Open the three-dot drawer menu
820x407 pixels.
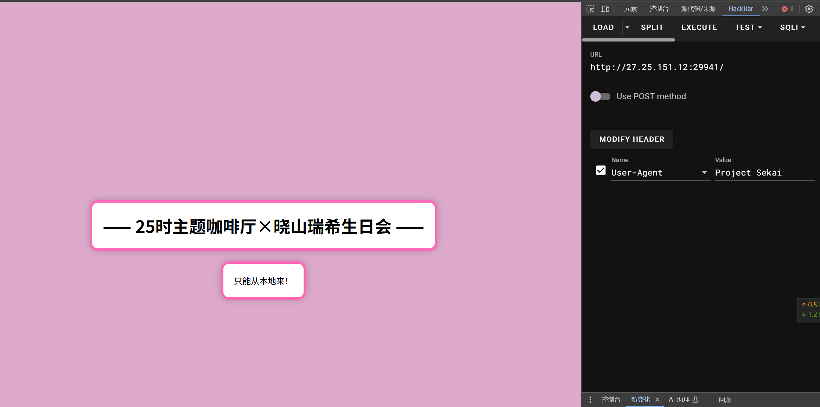tap(590, 399)
